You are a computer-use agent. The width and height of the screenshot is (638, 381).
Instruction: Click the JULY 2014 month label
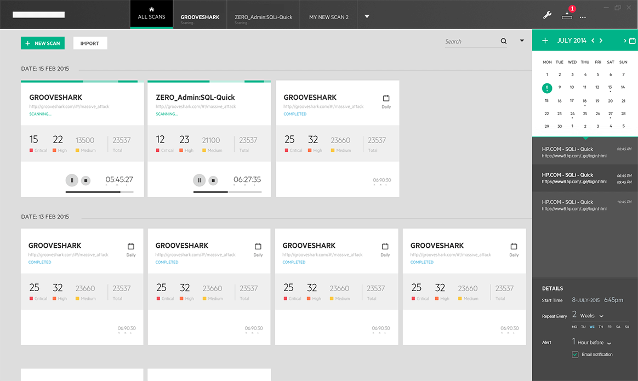[572, 41]
